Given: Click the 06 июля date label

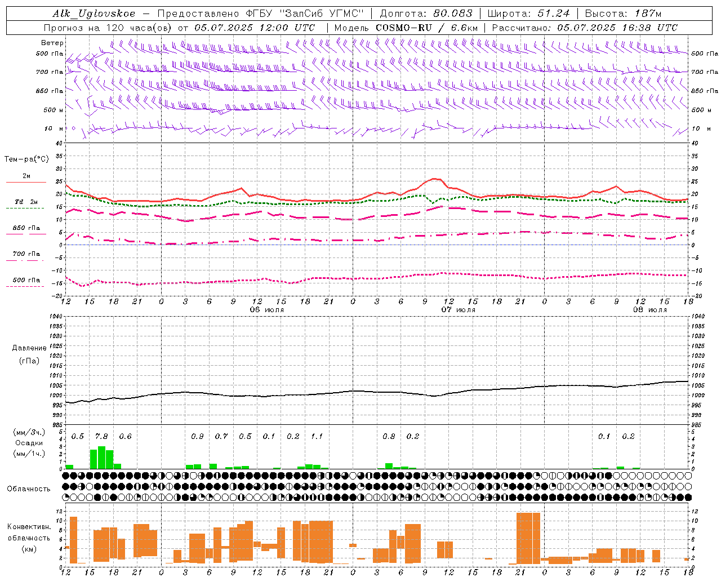Looking at the screenshot, I should click(x=267, y=310).
